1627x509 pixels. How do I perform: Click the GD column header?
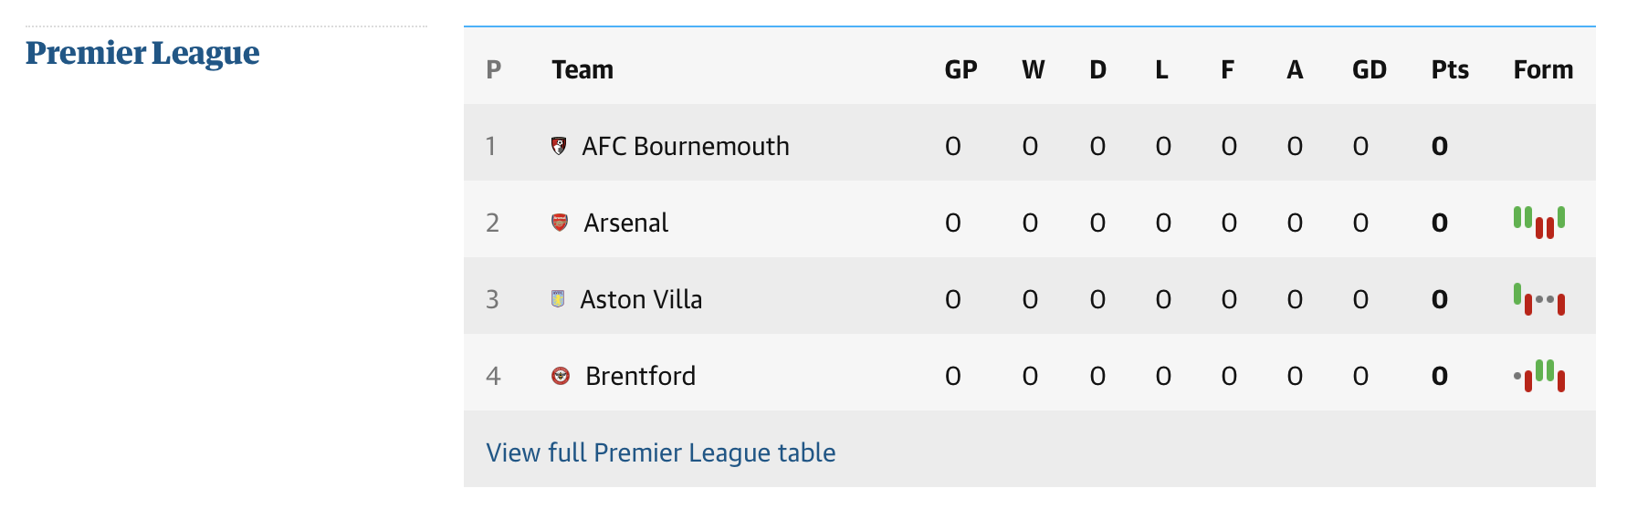coord(1369,70)
